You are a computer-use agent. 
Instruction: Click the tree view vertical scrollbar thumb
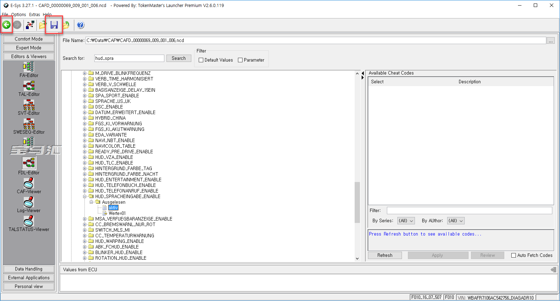point(357,202)
